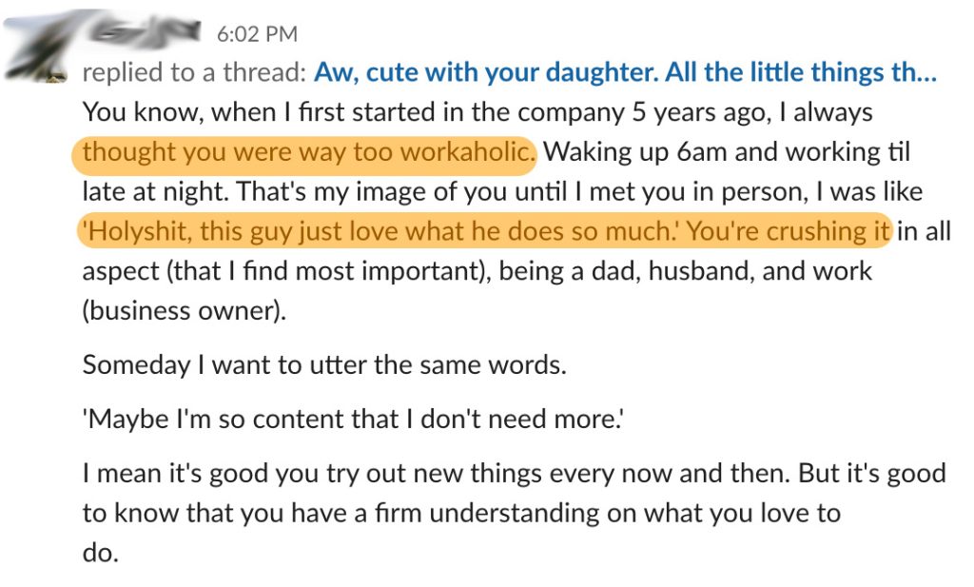
Task: Click the "Someday I want to utter" sentence
Action: click(x=324, y=364)
